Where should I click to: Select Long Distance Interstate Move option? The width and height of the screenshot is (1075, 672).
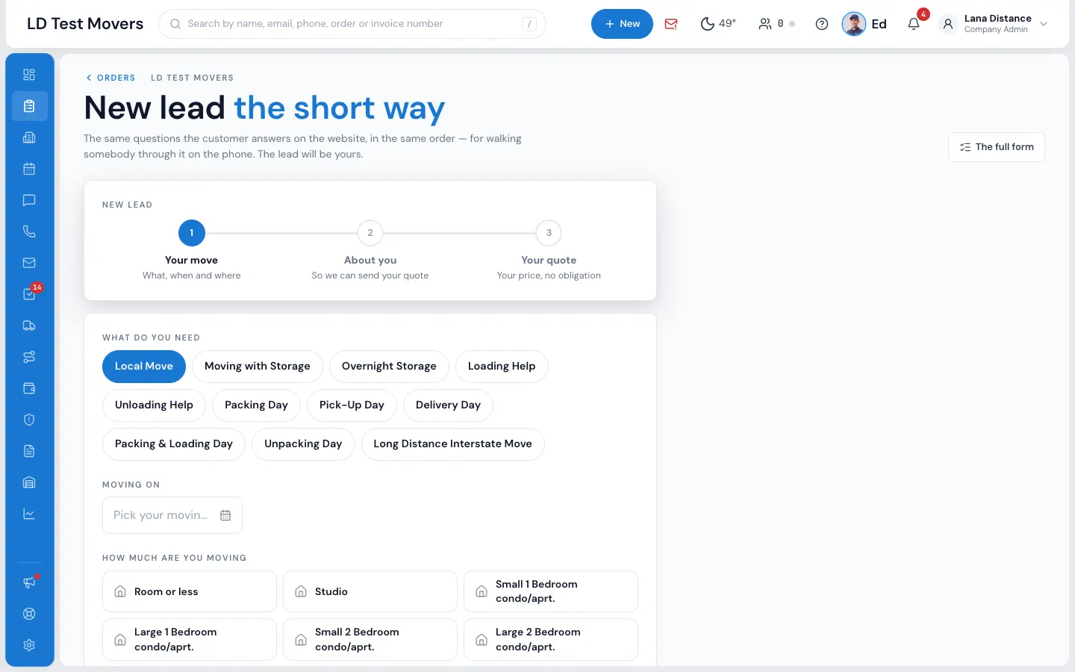(453, 444)
